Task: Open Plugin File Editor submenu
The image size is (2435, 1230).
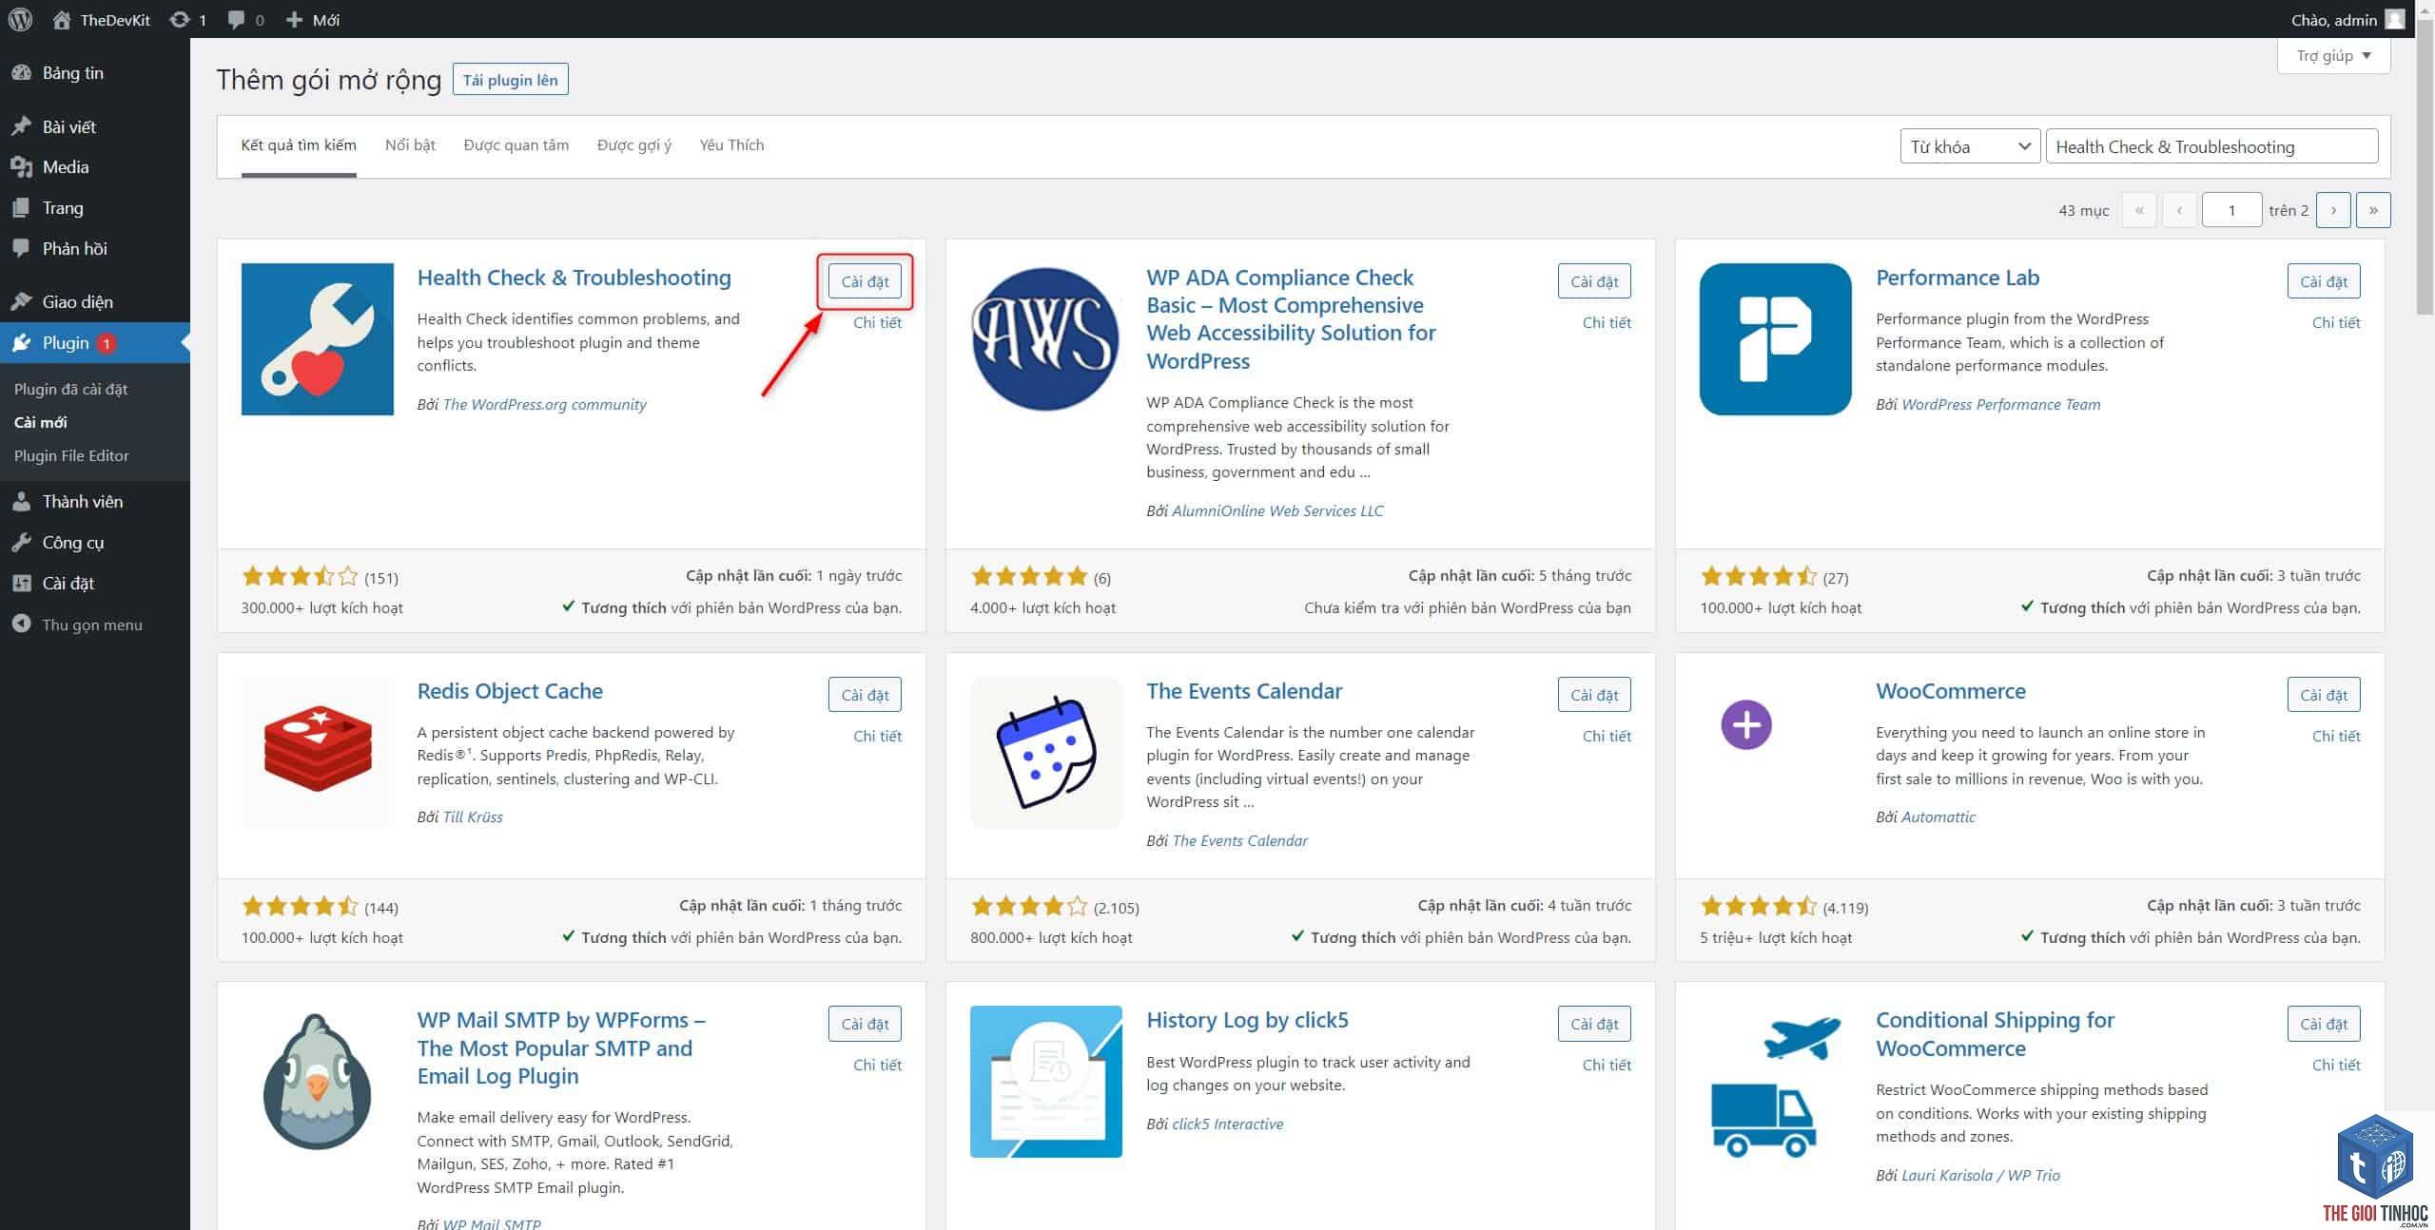Action: [x=71, y=455]
